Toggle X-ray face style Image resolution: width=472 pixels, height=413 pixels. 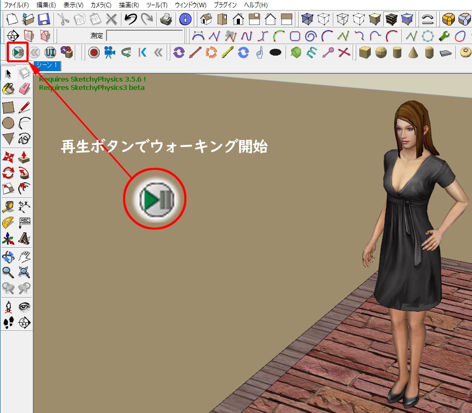(x=308, y=20)
